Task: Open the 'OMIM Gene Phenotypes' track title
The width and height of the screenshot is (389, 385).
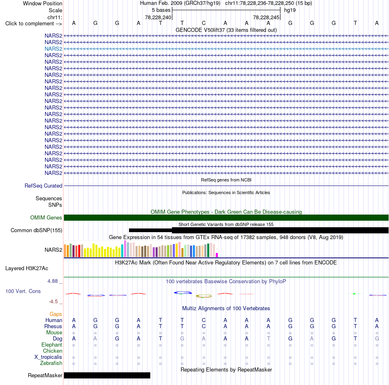Action: (226, 212)
